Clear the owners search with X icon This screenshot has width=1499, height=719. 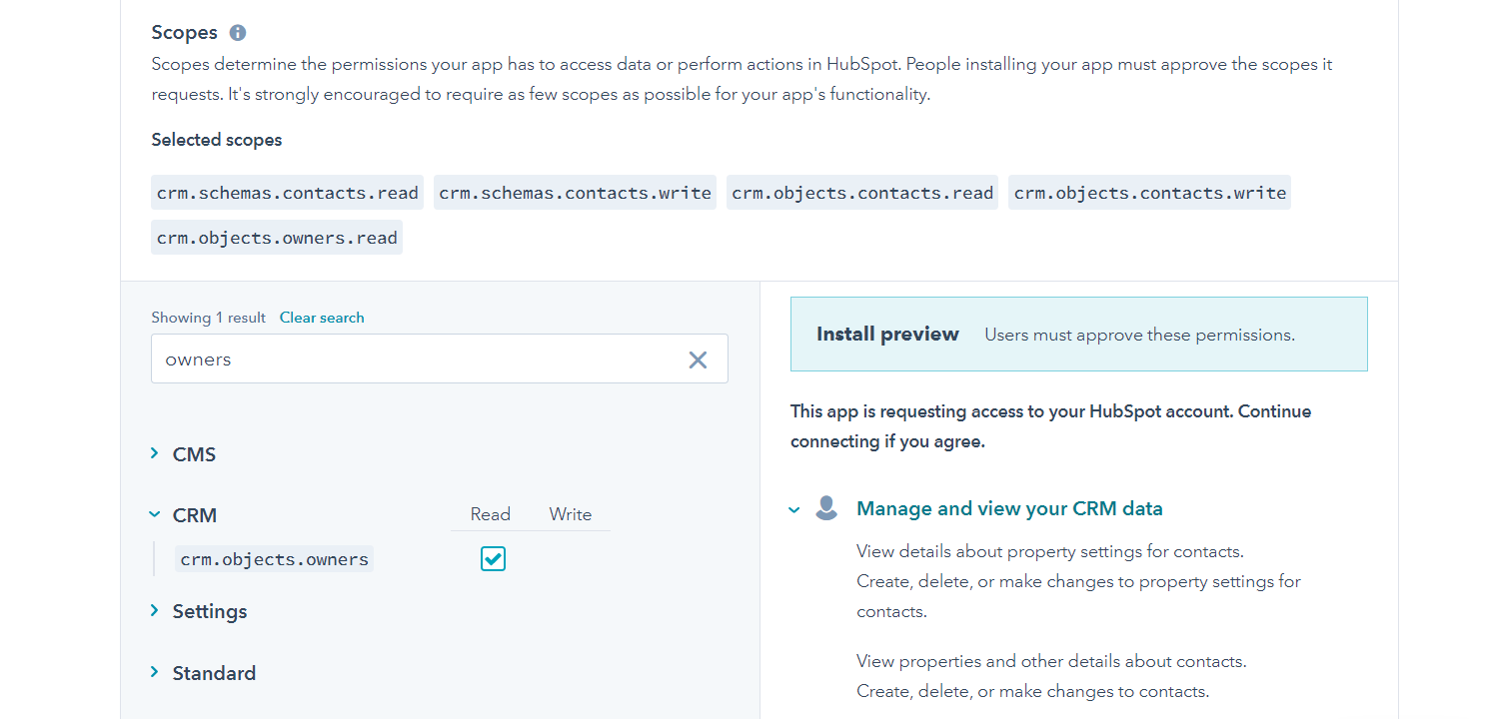(x=698, y=359)
